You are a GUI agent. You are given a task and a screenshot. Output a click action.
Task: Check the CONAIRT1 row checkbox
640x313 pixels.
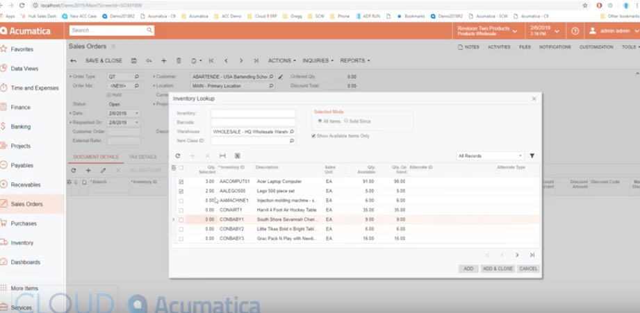point(181,210)
